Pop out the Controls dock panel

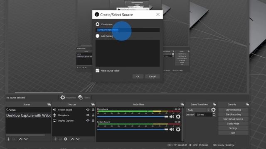(247, 104)
